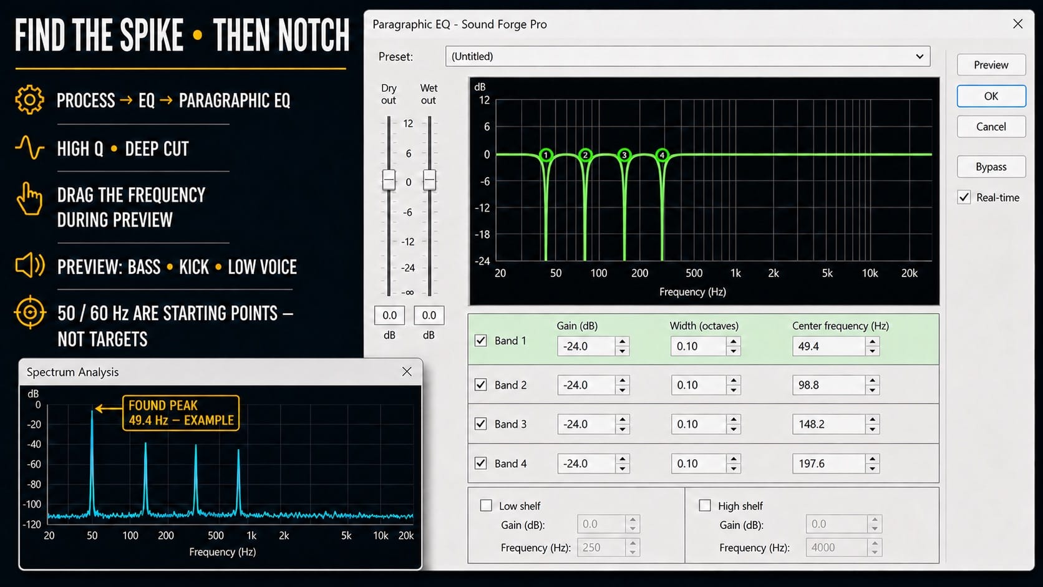Viewport: 1043px width, 587px height.
Task: Click the Low shelf gain field
Action: click(x=601, y=524)
